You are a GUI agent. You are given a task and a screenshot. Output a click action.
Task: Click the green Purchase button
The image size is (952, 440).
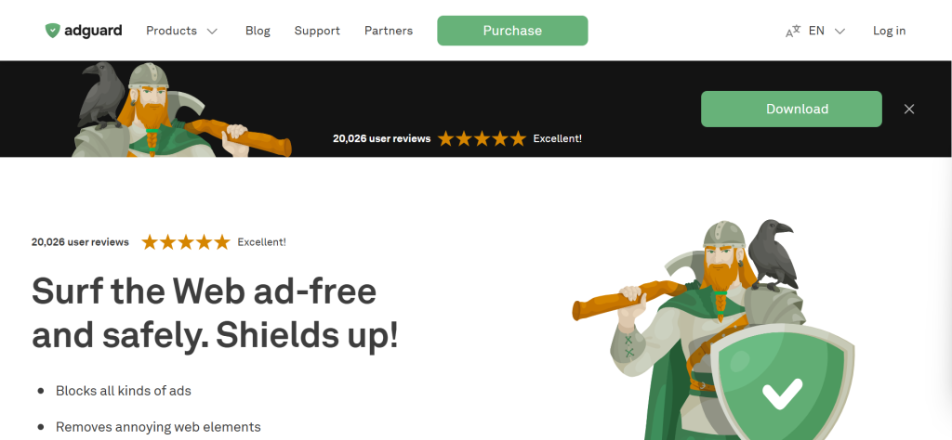coord(512,31)
